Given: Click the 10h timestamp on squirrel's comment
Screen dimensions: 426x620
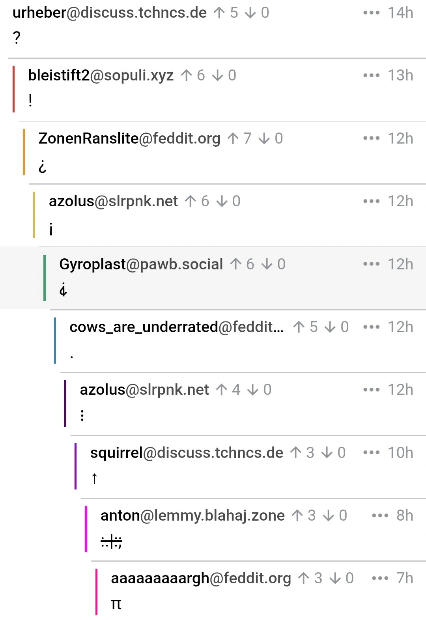Looking at the screenshot, I should (400, 453).
